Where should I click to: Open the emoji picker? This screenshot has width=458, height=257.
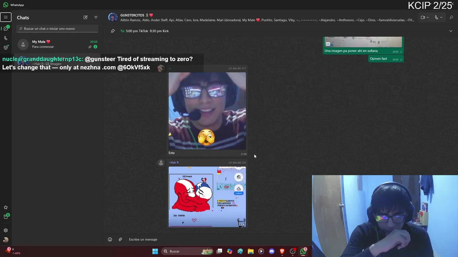110,240
